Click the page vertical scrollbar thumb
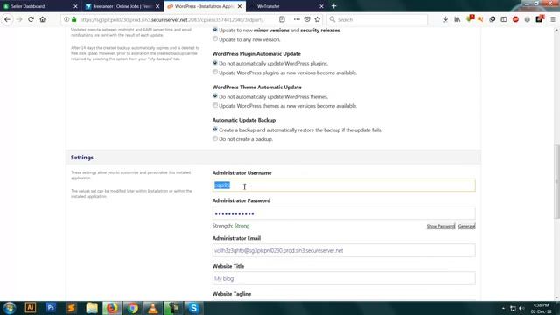This screenshot has width=560, height=315. click(556, 181)
